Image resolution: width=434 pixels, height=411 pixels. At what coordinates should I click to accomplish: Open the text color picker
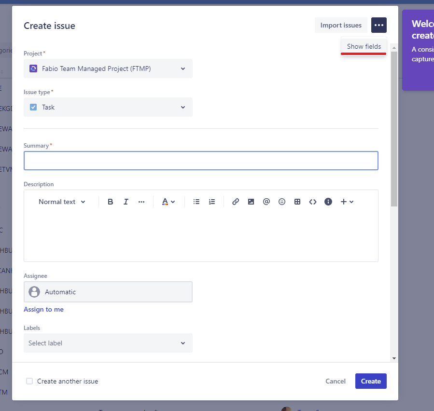tap(168, 202)
